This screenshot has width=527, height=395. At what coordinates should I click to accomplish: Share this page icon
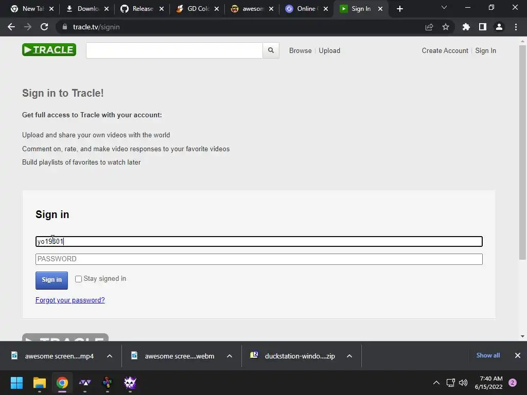429,27
